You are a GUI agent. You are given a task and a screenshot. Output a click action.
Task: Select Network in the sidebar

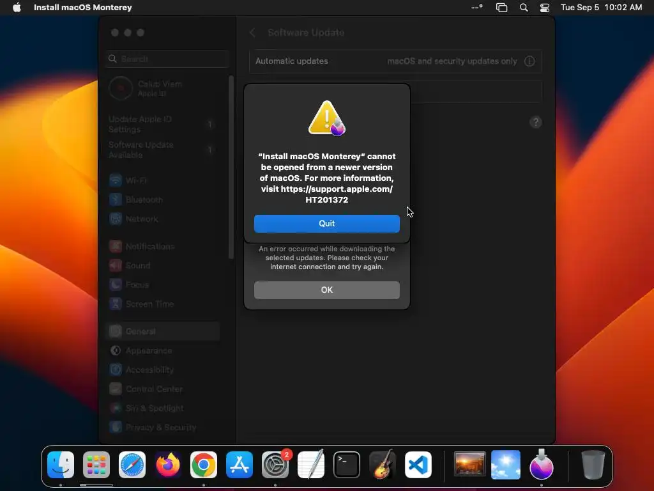(163, 219)
